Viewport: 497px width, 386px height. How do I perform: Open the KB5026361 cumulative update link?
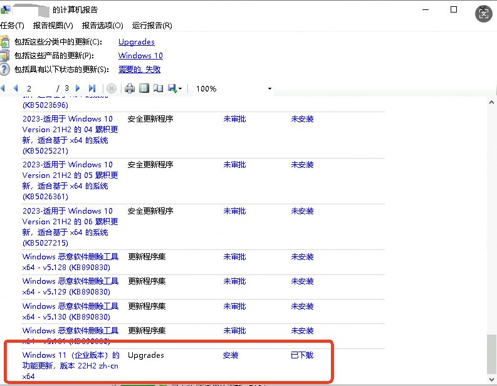point(70,180)
